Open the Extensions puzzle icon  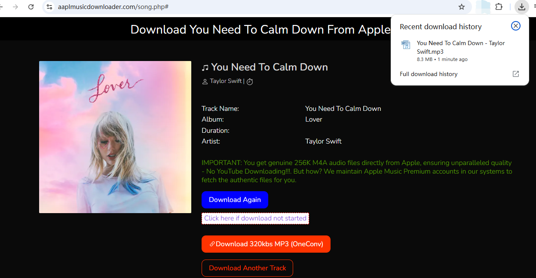(x=499, y=7)
